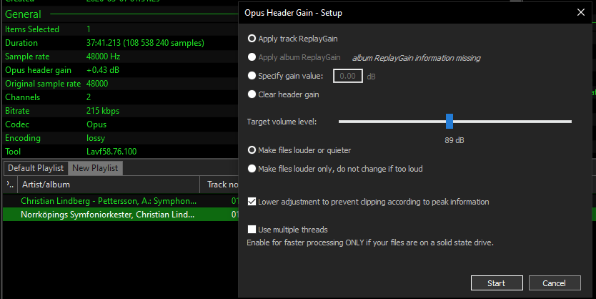This screenshot has width=596, height=299.
Task: Select Apply track ReplayGain option
Action: point(252,38)
